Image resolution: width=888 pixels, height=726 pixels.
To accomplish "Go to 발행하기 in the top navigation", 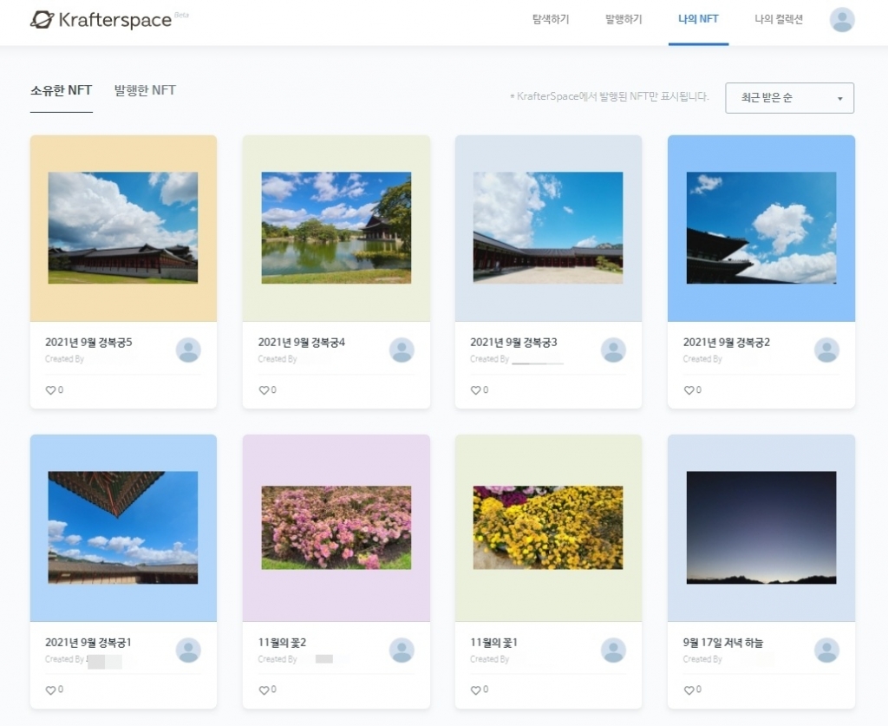I will pos(624,20).
